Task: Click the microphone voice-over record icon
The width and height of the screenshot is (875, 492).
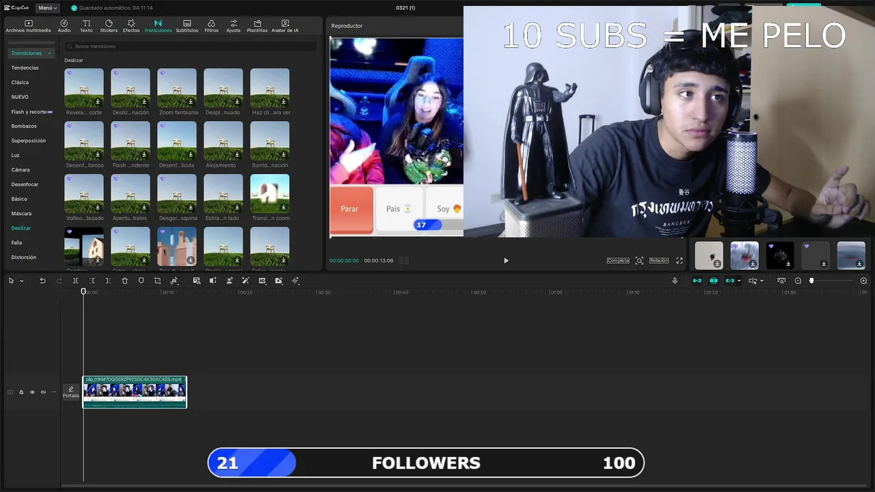Action: 675,281
